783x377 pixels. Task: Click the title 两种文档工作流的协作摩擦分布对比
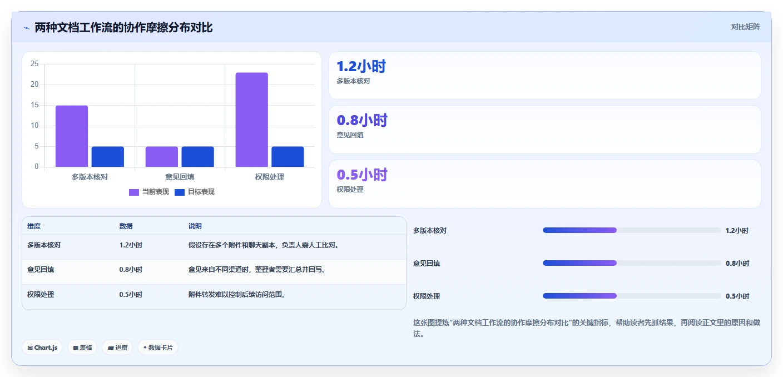click(123, 28)
